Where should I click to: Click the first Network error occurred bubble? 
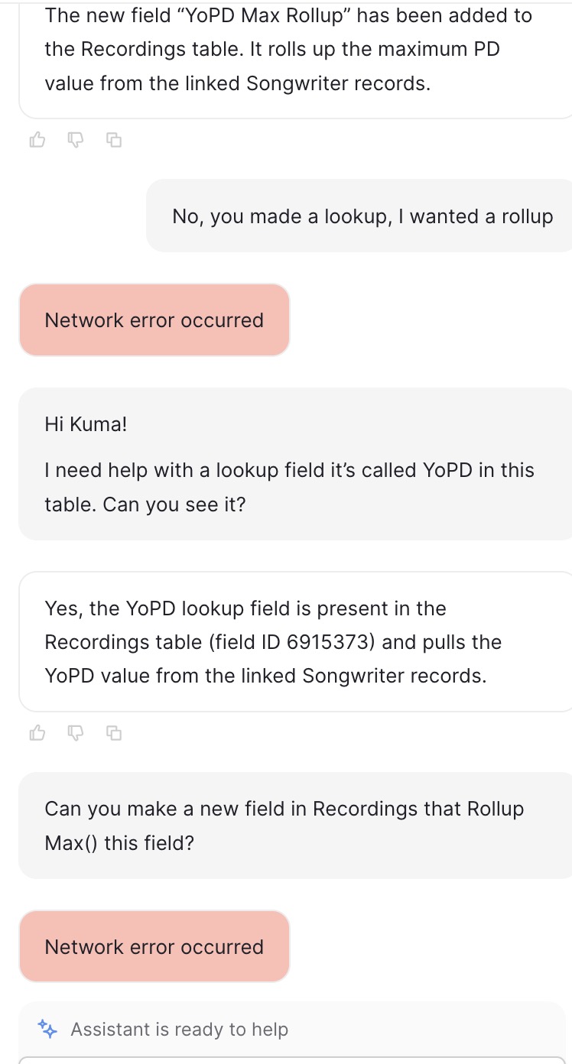tap(154, 320)
